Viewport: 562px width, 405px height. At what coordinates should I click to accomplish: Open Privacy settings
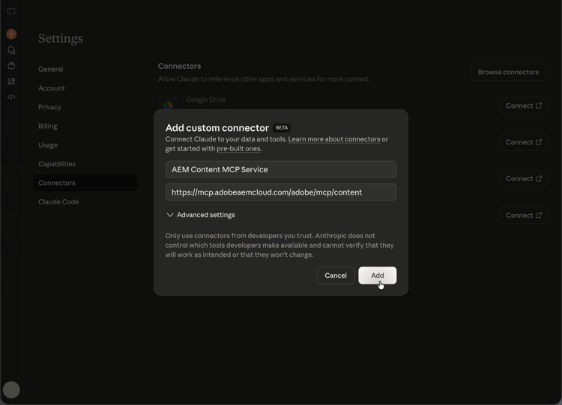[49, 107]
